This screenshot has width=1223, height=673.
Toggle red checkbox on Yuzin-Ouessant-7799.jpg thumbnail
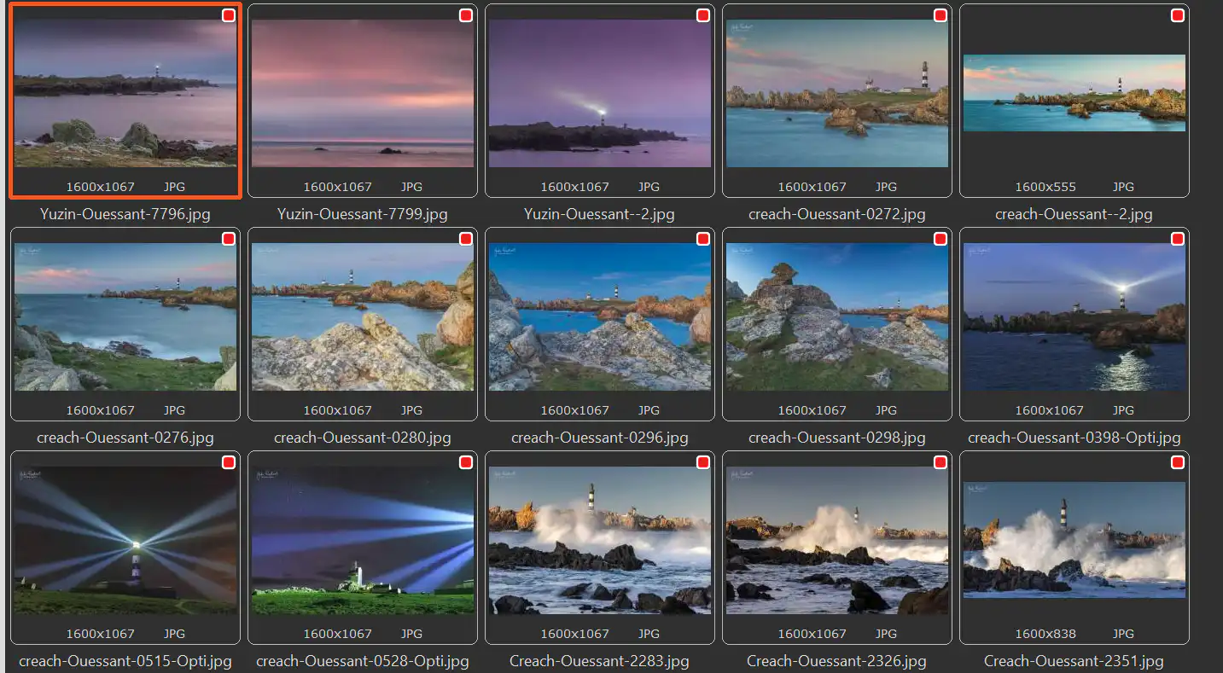click(x=465, y=16)
